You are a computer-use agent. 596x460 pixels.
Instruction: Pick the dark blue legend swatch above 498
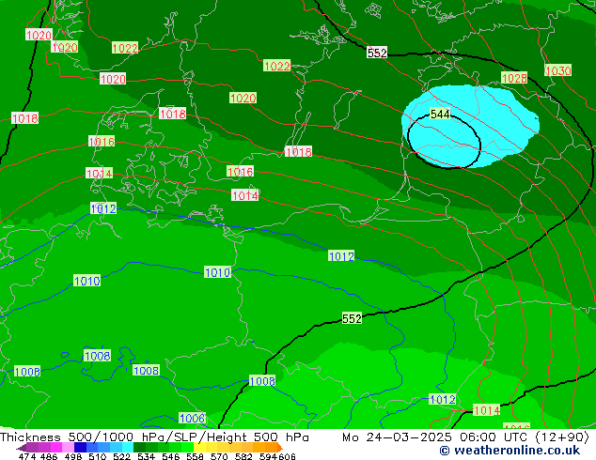click(x=80, y=447)
